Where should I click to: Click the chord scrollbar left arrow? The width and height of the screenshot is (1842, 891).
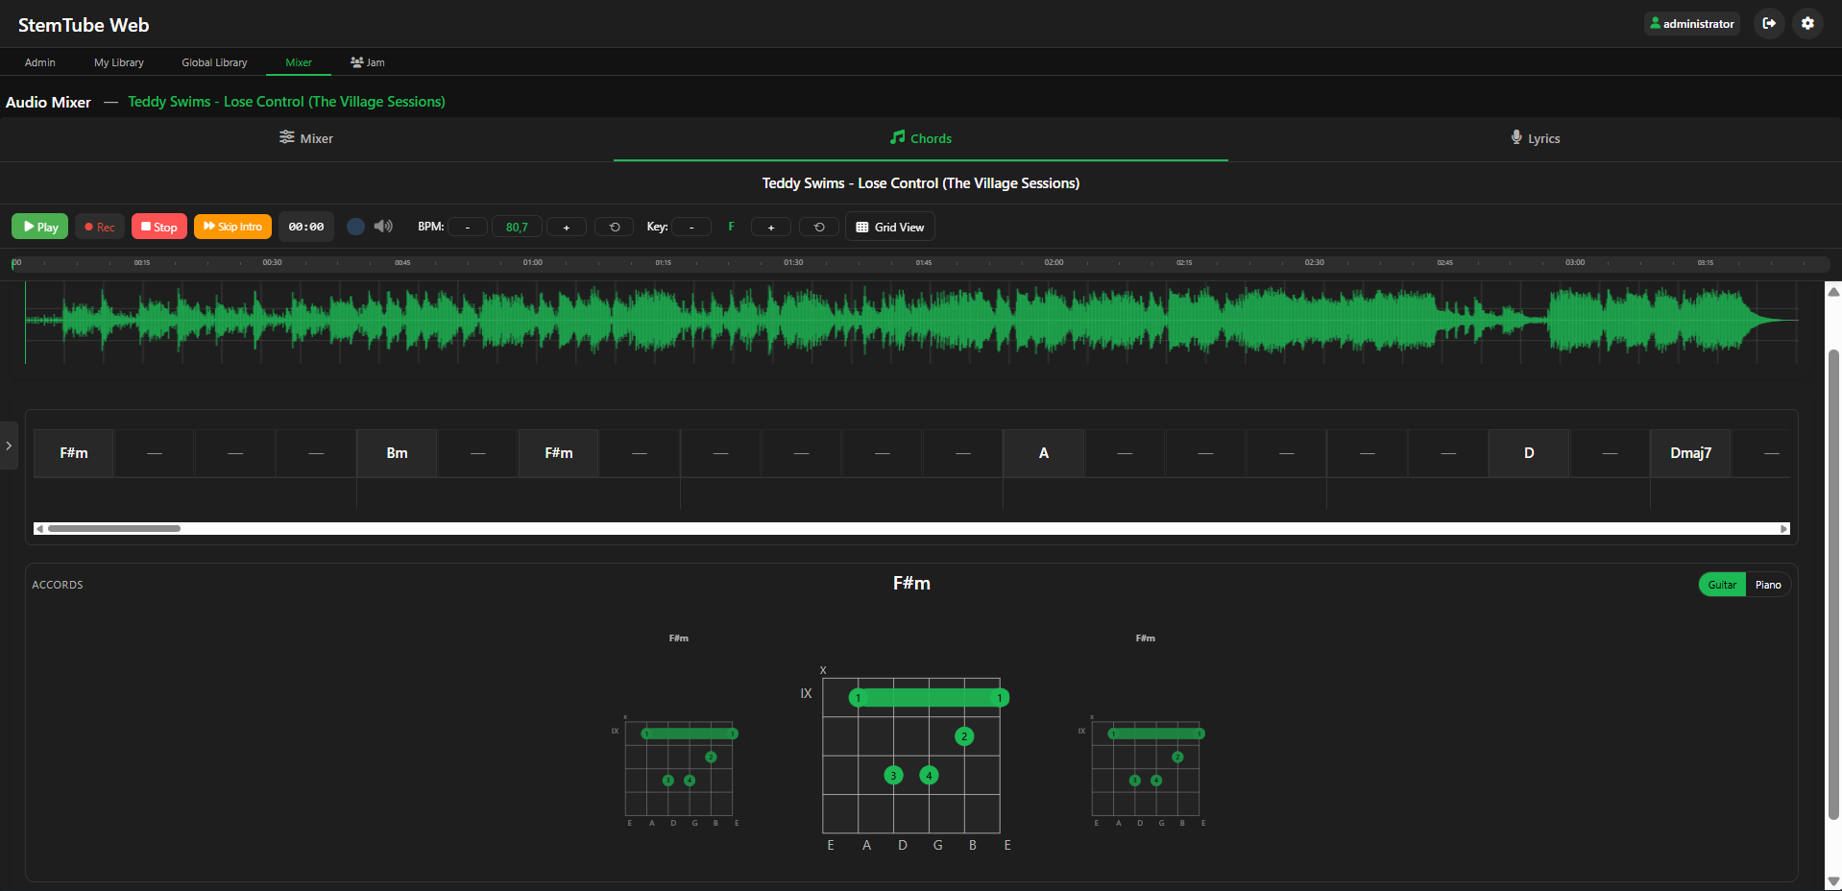click(x=39, y=528)
